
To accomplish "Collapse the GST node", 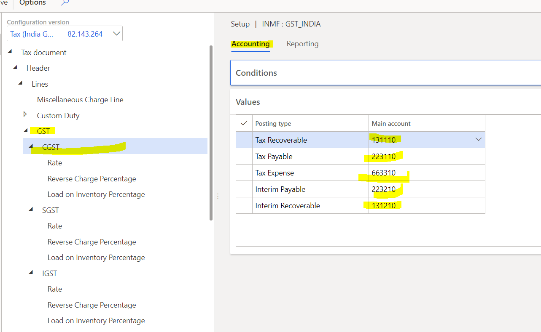I will click(x=24, y=130).
